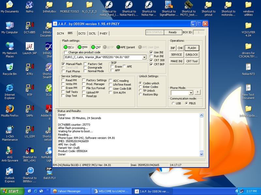Open the N_O_T_E_S desktop folder
Screen dimensions: 261x195
pyautogui.click(x=89, y=7)
